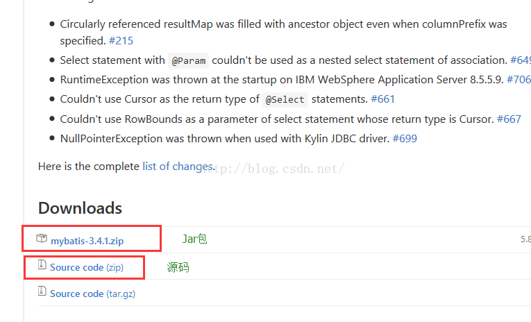Click the file size text beside mybatis-3.4.1.zip
This screenshot has height=322, width=531.
tap(525, 239)
